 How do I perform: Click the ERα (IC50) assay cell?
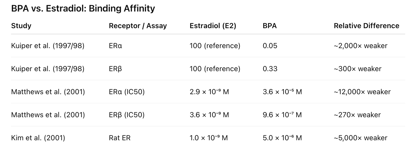pos(126,92)
